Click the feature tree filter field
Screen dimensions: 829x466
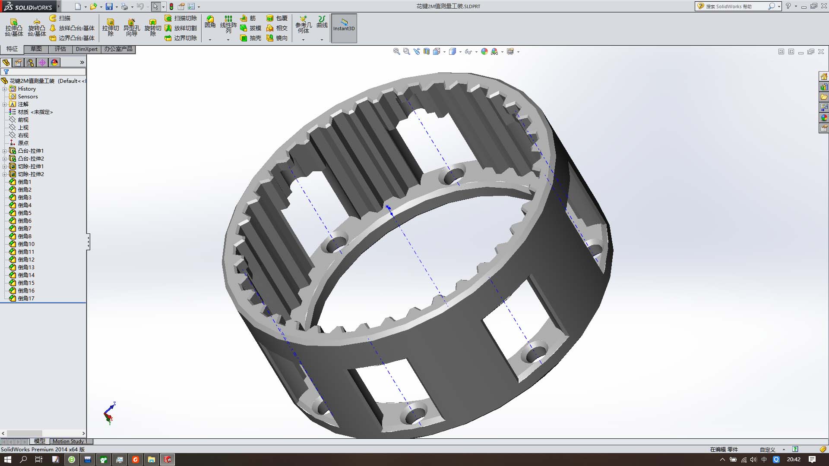pos(43,72)
